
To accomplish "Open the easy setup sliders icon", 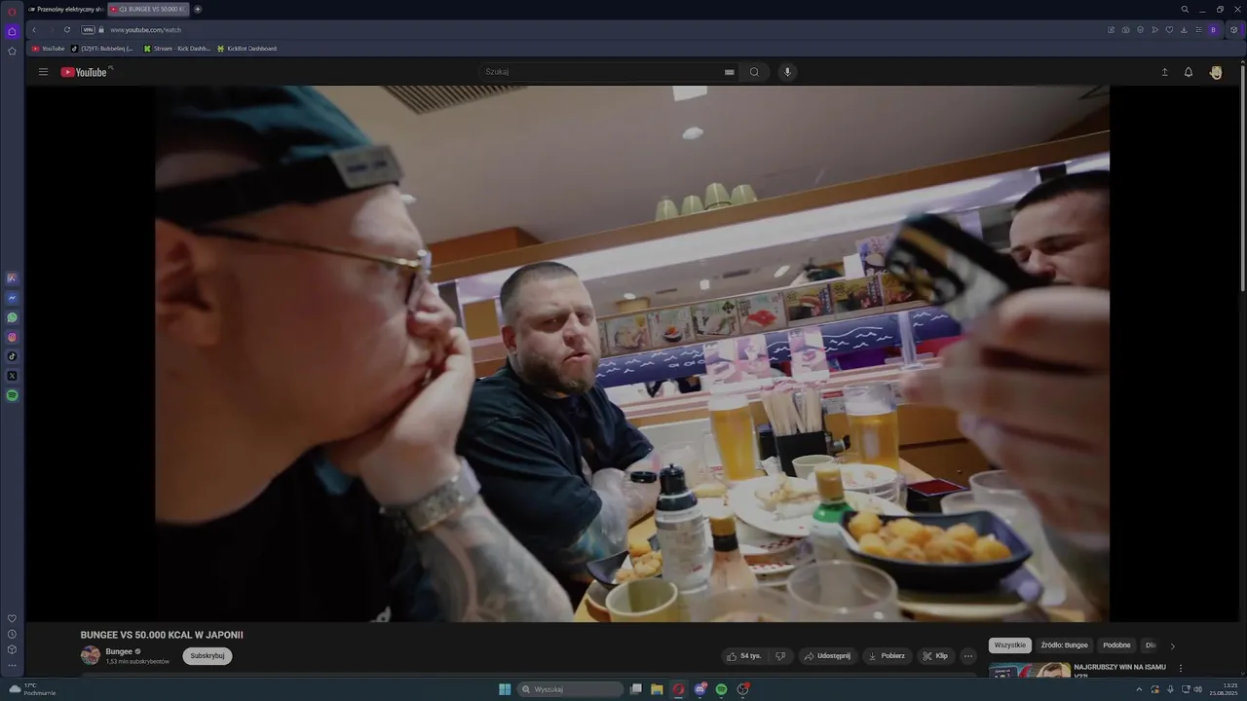I will pos(1198,30).
